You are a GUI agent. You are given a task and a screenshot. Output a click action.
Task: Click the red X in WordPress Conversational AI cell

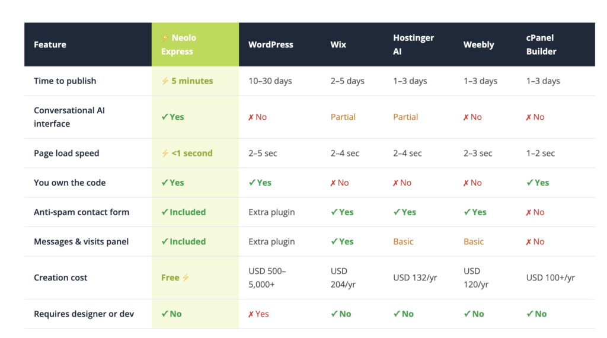point(251,117)
